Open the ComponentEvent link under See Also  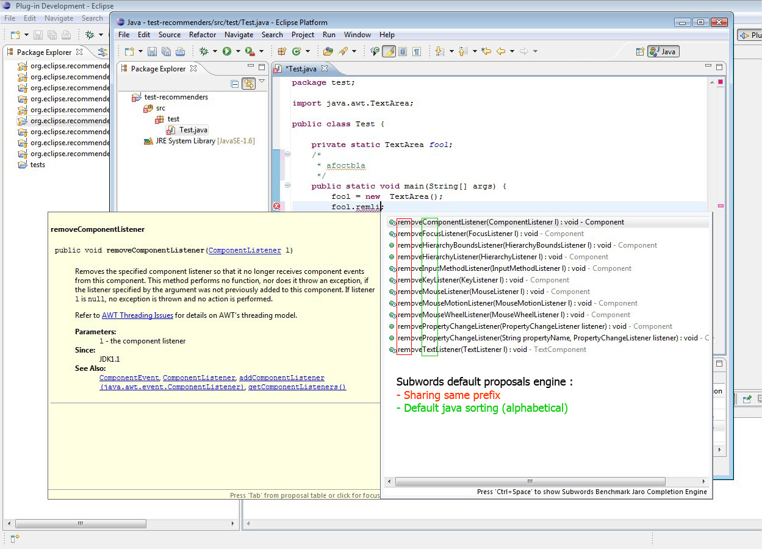click(x=129, y=378)
